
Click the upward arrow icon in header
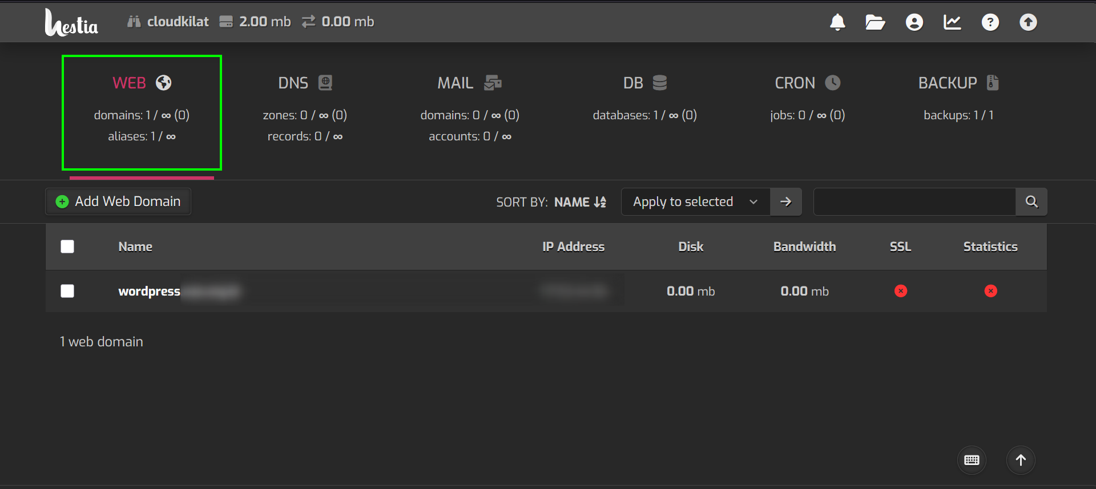point(1028,22)
